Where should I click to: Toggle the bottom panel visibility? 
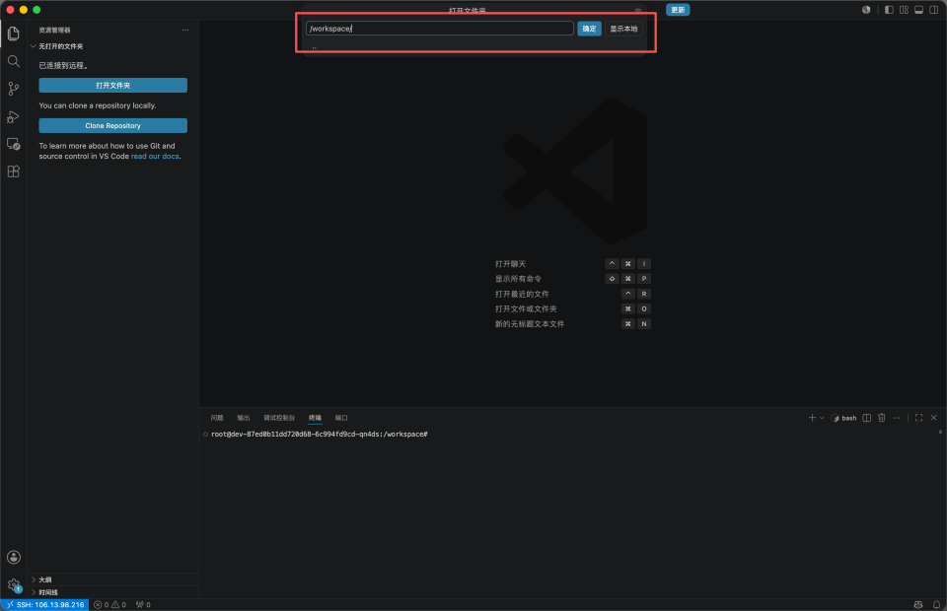918,10
